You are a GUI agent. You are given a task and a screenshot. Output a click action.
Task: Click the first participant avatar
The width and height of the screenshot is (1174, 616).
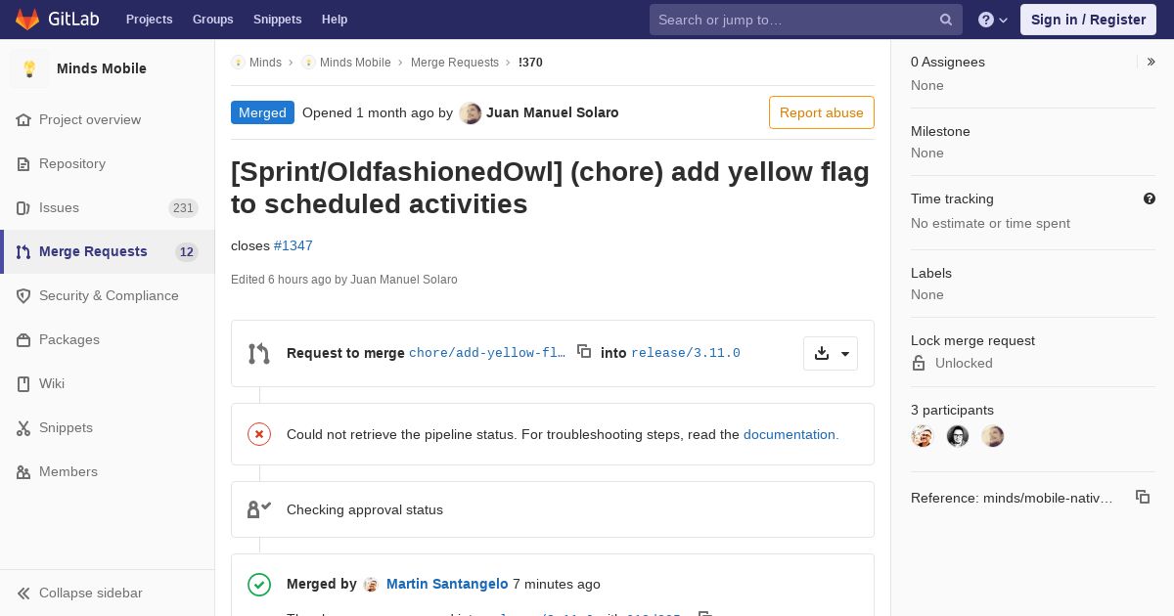pos(923,436)
